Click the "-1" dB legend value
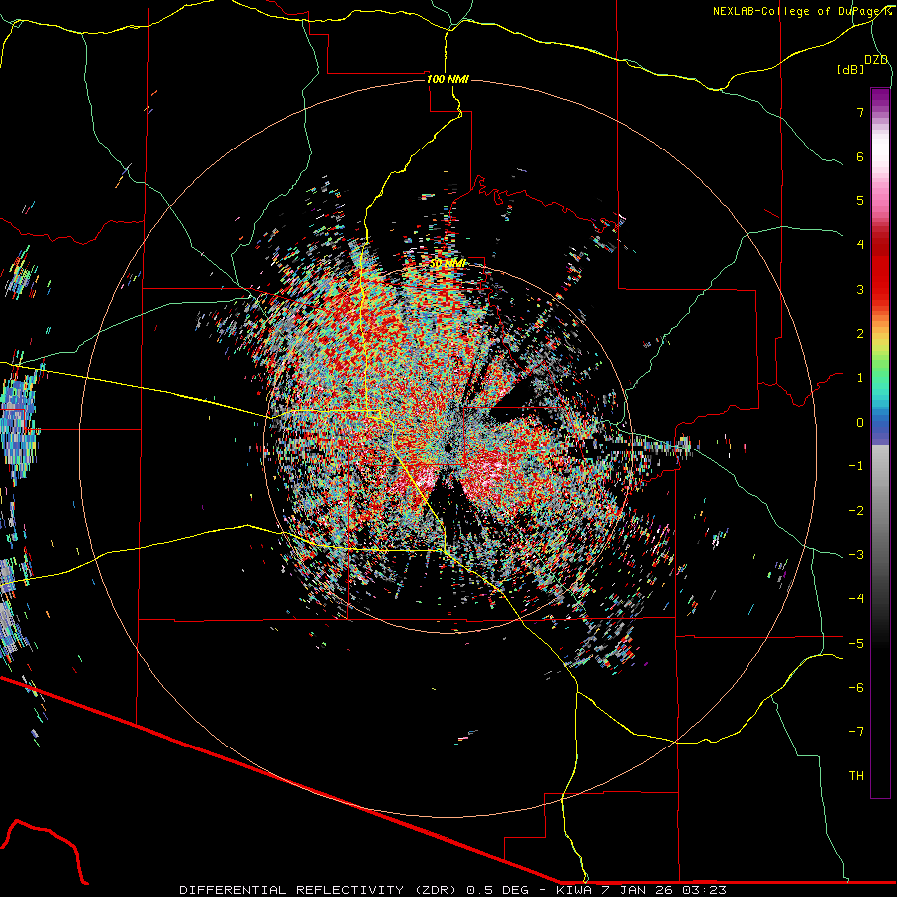This screenshot has height=897, width=897. 856,466
